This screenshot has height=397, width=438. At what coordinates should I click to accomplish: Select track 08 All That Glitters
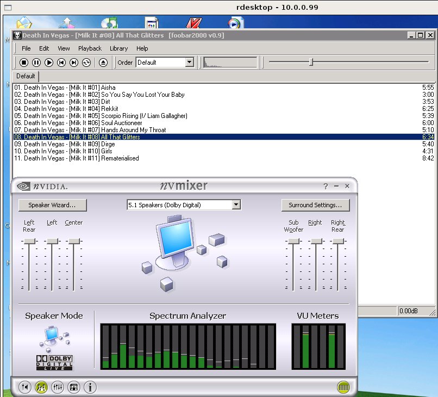[224, 137]
